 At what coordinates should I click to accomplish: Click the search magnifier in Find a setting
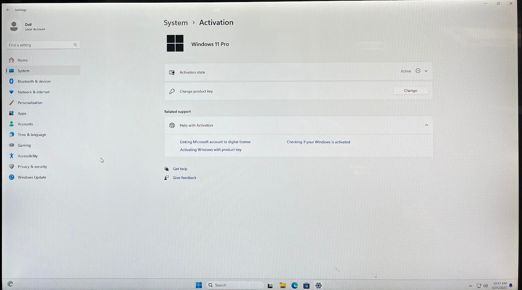[75, 45]
